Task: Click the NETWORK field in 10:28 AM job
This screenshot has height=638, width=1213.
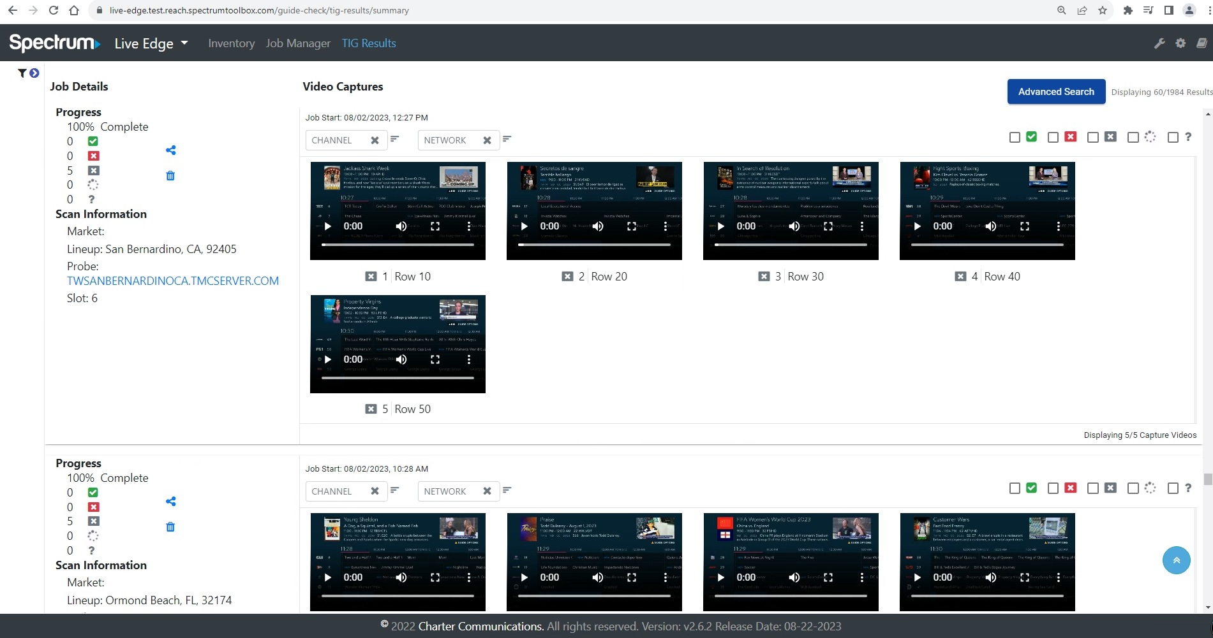Action: [x=458, y=491]
